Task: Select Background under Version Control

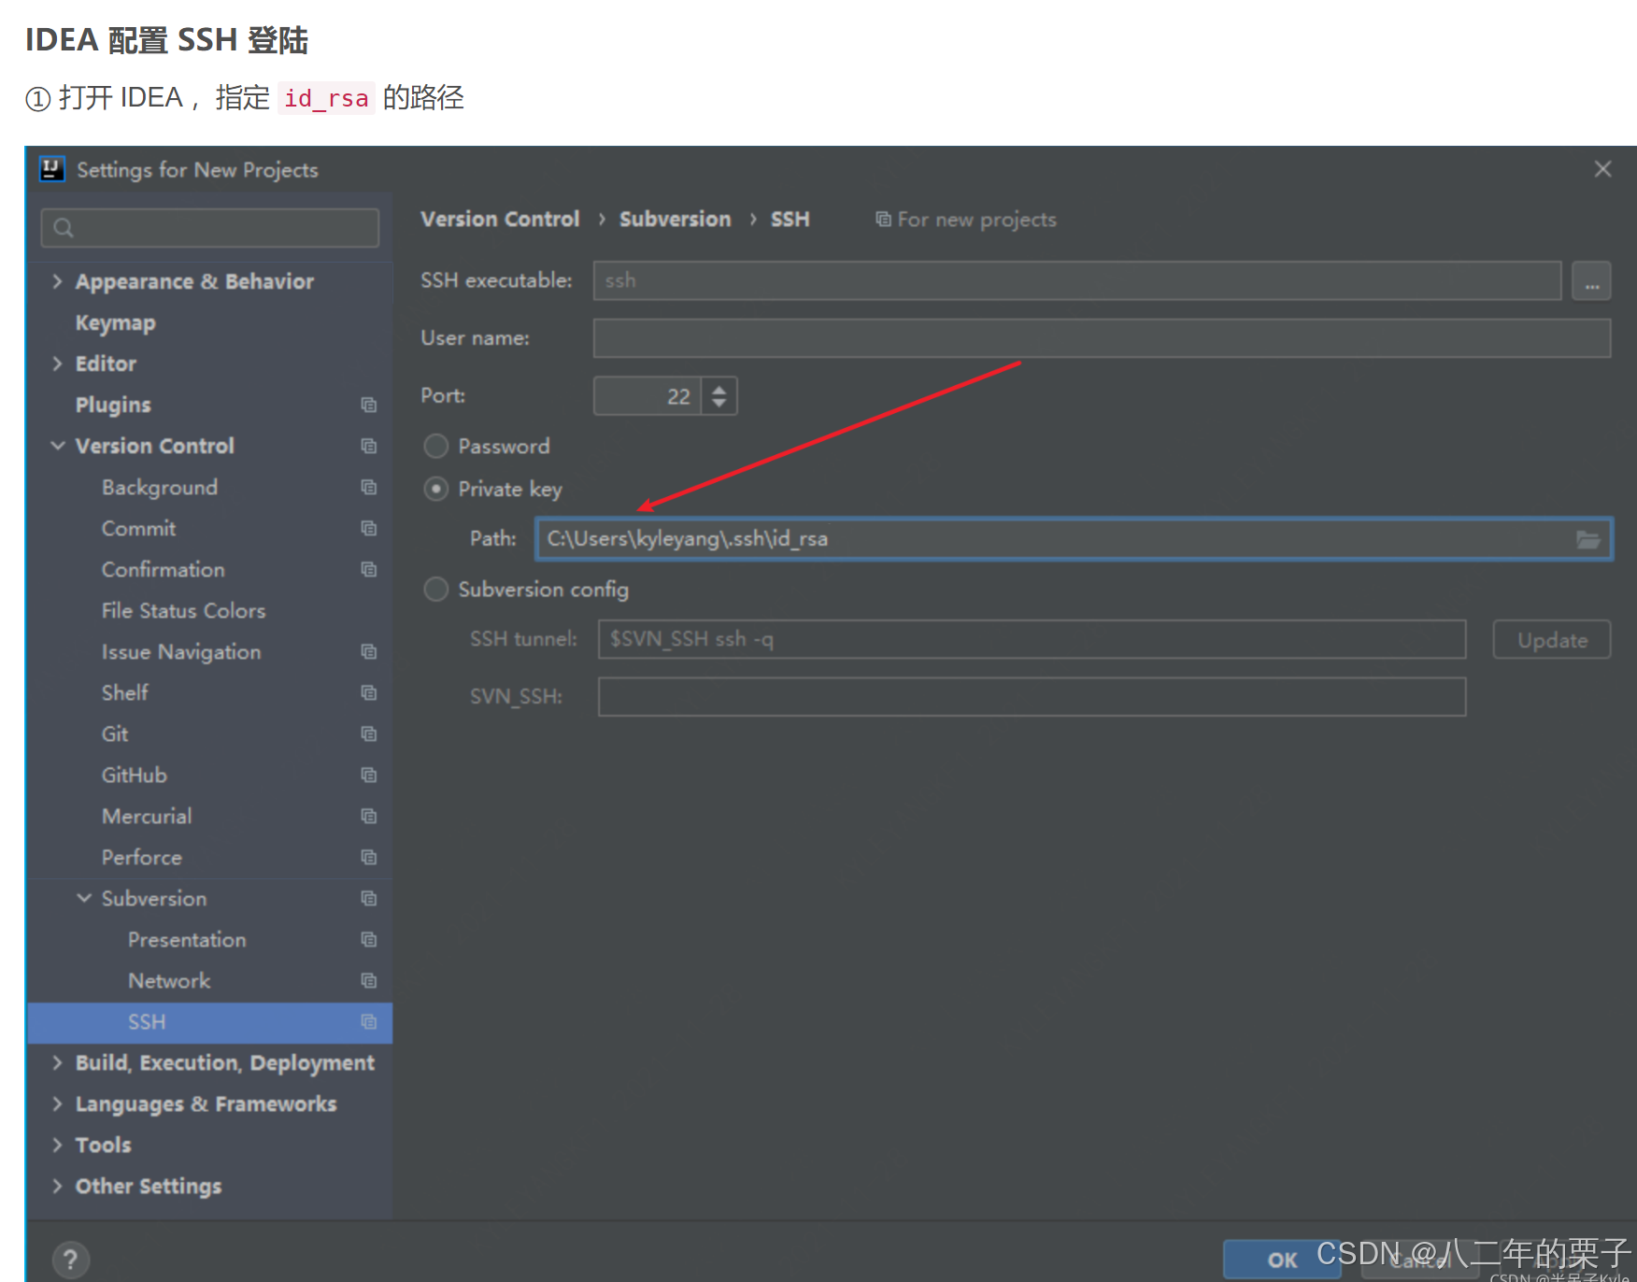Action: 160,487
